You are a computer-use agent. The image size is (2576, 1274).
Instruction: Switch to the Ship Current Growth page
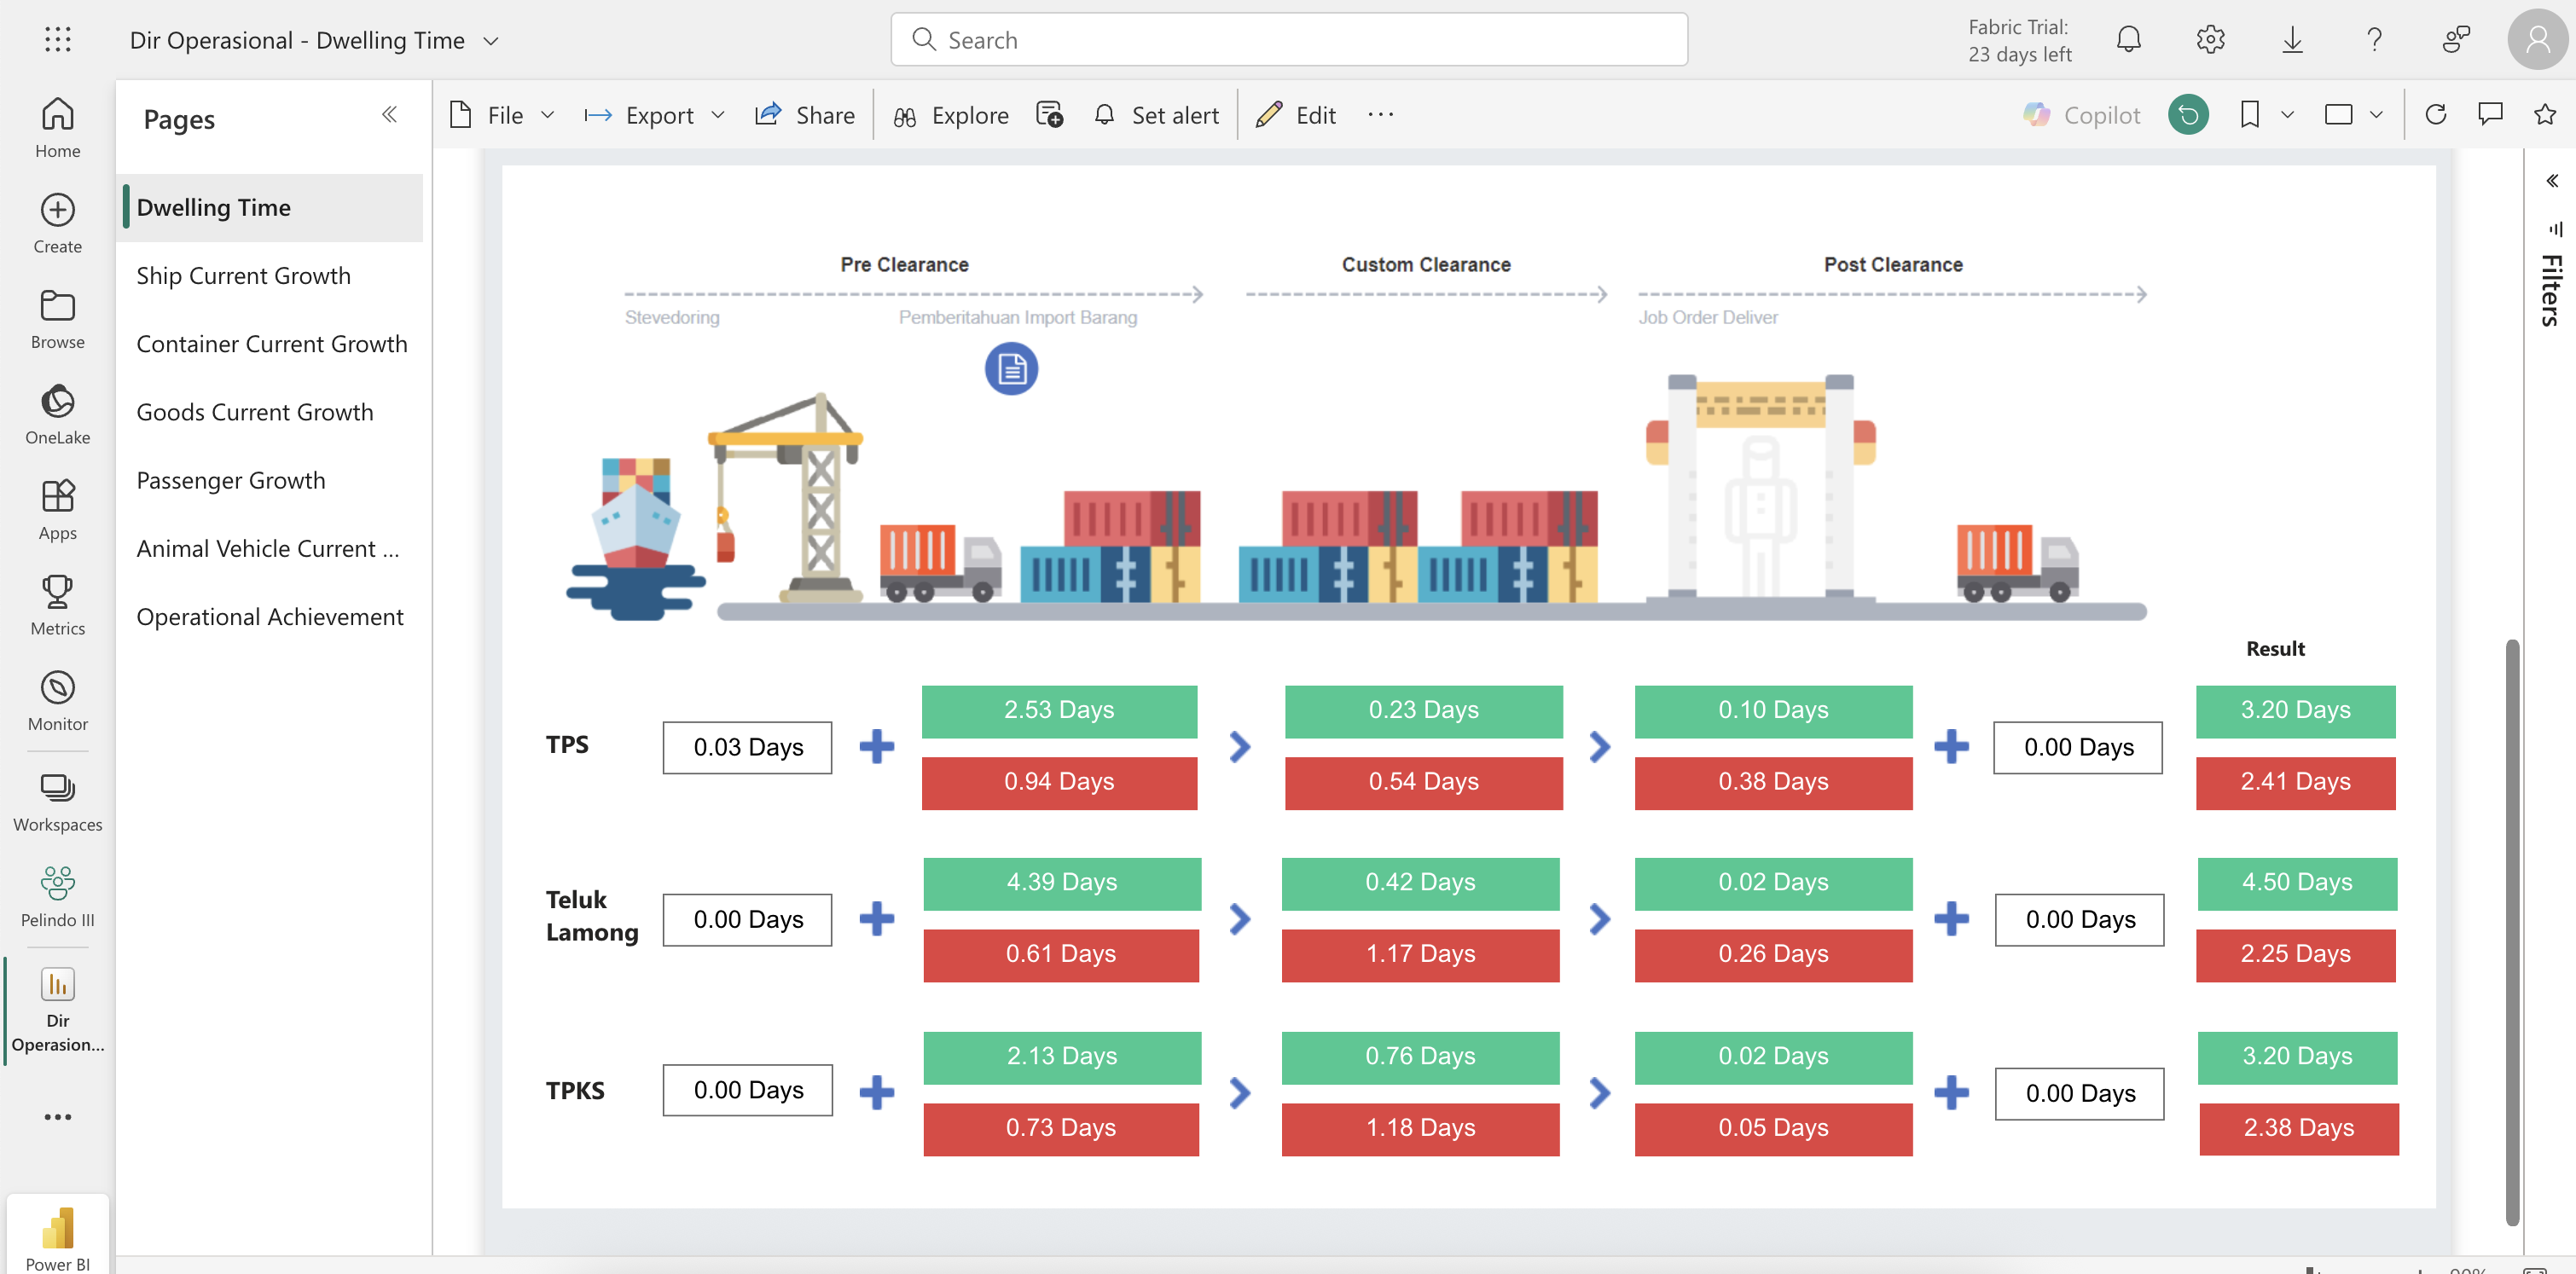[243, 275]
